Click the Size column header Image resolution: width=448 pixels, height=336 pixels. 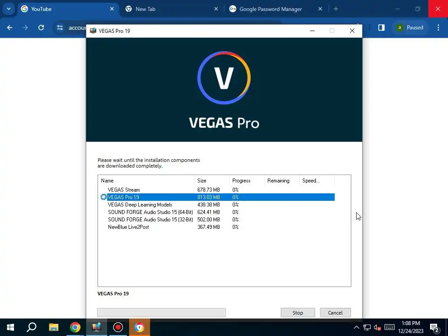pos(212,181)
